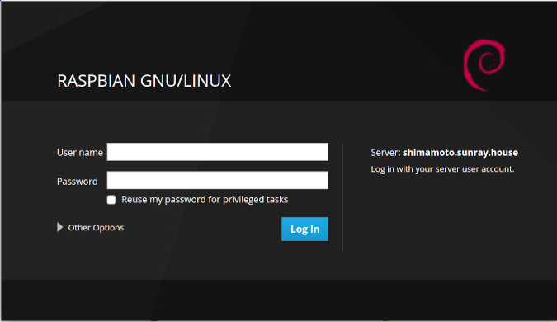
Task: Focus the User name input field
Action: 218,152
